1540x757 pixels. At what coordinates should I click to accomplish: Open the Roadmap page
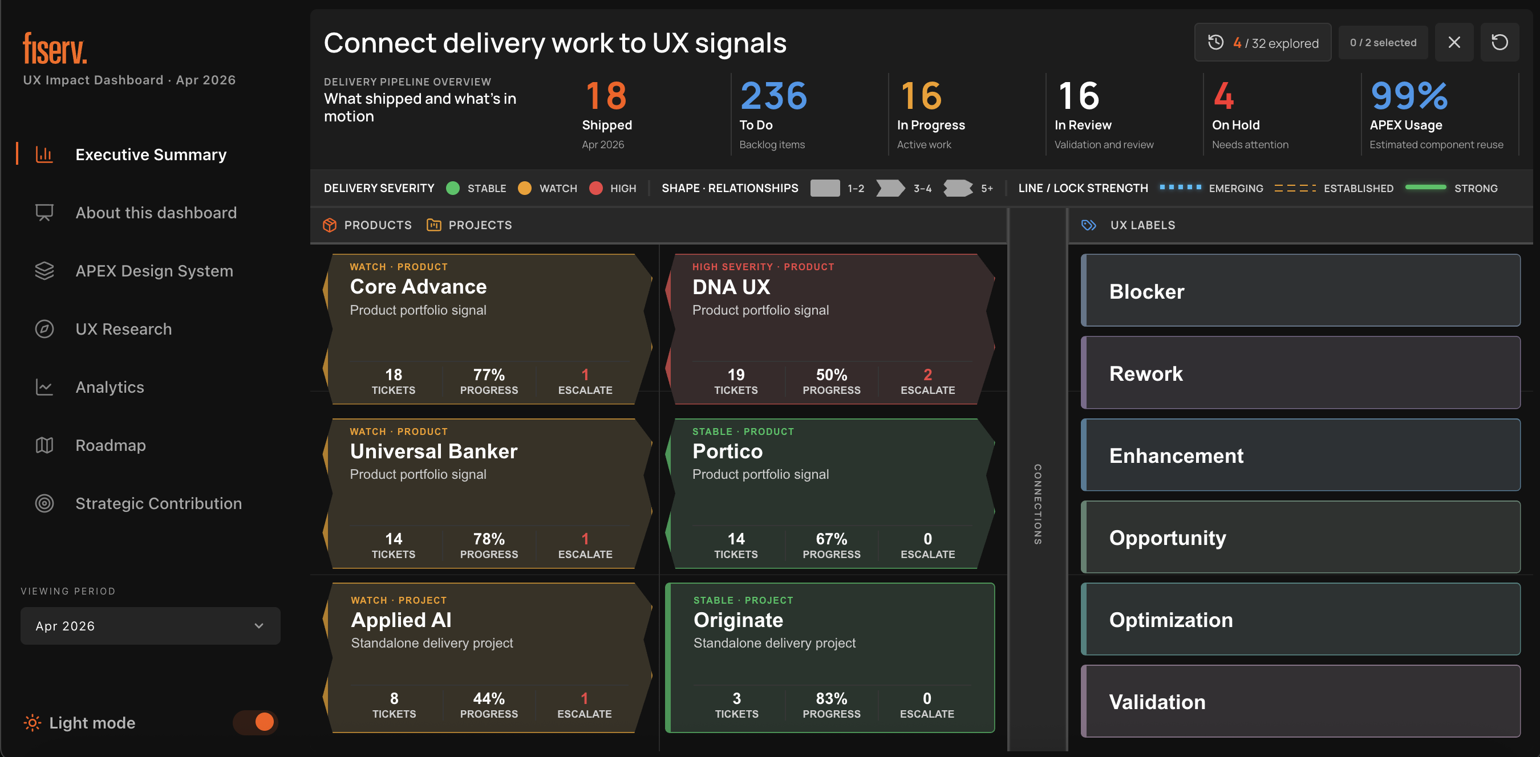(110, 445)
